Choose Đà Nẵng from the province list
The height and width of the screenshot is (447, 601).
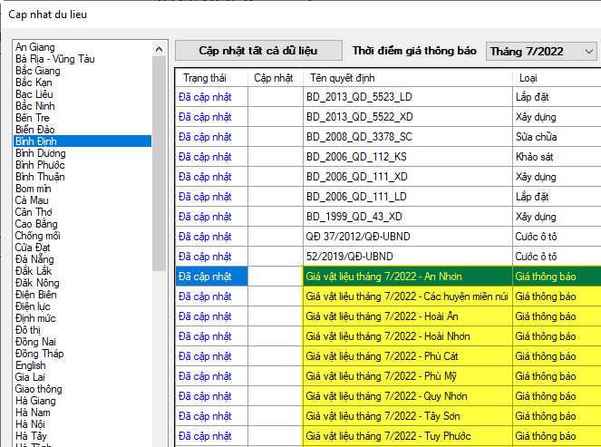[35, 259]
